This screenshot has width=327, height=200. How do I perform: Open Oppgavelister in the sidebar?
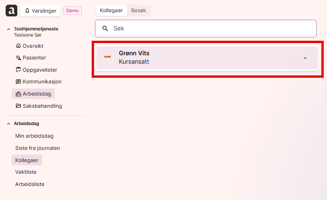coord(36,70)
